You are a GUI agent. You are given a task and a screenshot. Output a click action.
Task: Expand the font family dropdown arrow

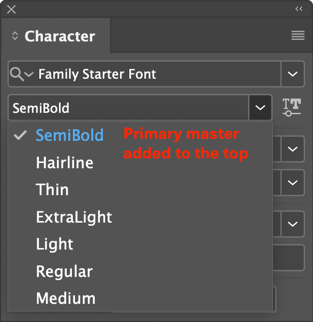point(292,74)
